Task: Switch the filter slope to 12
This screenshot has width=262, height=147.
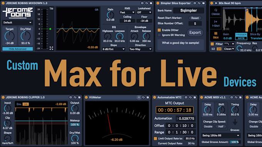Action: pos(213,49)
